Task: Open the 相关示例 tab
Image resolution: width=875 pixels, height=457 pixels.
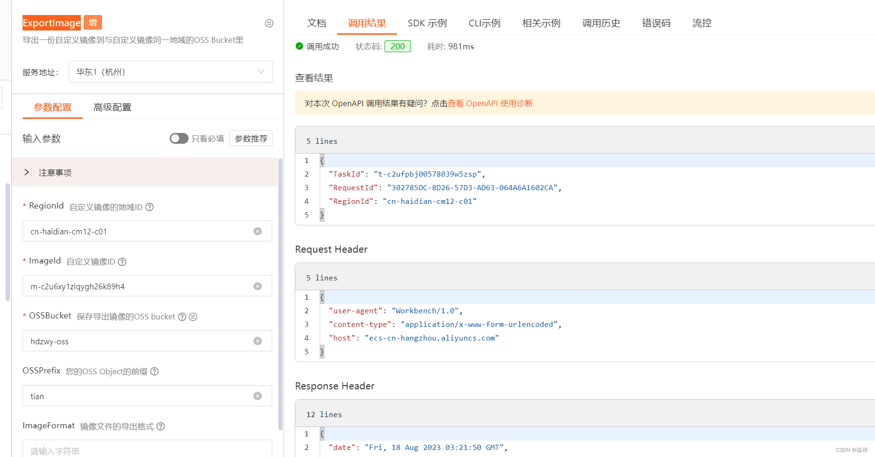Action: (x=541, y=23)
